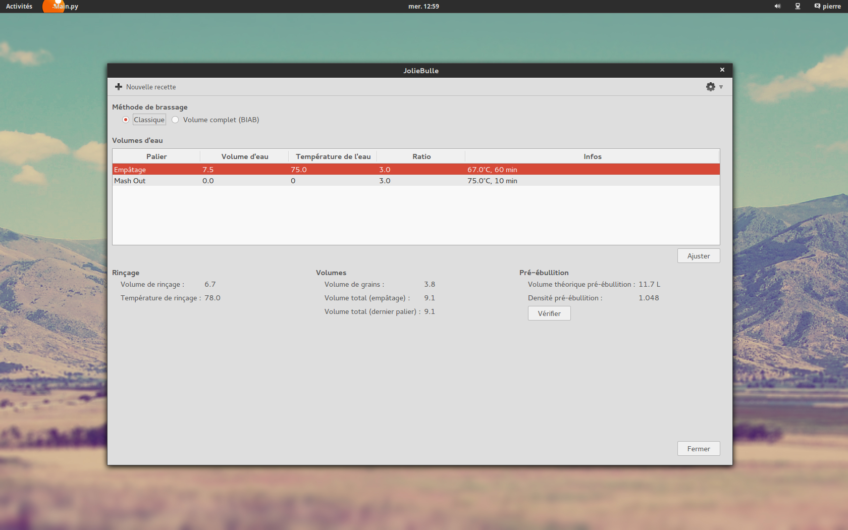Click the Fermer button

pyautogui.click(x=698, y=449)
